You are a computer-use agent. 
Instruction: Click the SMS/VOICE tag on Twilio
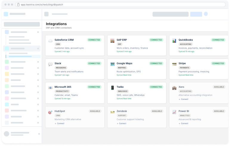point(123,91)
